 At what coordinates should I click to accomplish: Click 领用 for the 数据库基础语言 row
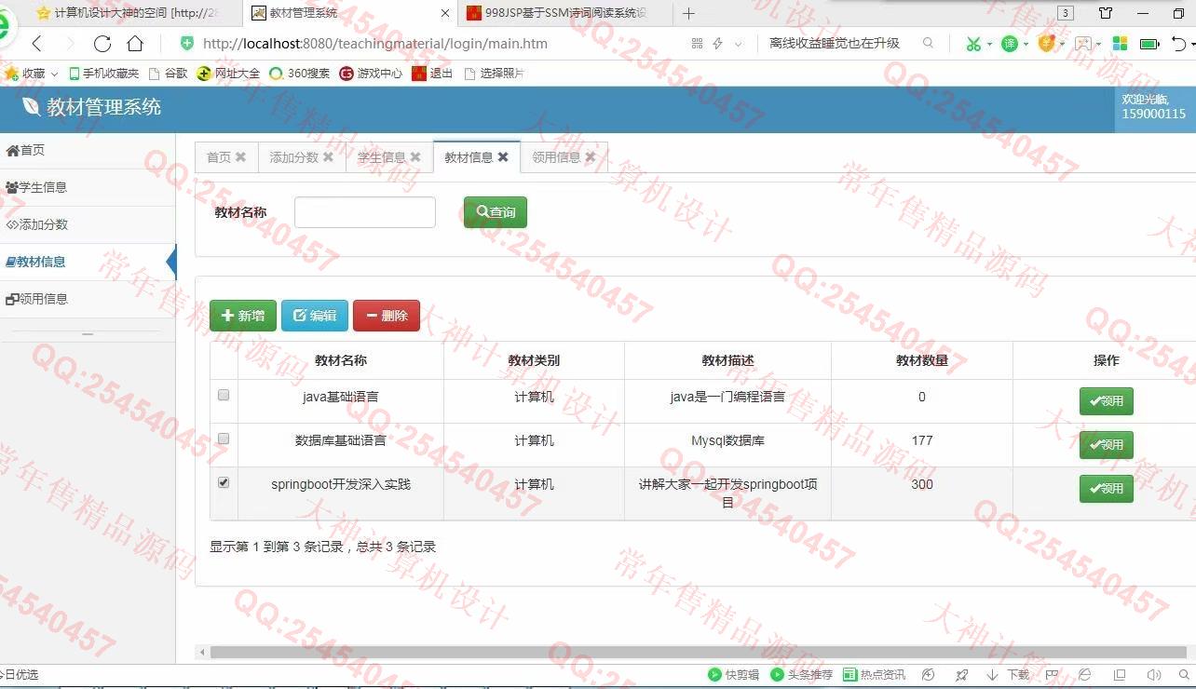pos(1107,445)
